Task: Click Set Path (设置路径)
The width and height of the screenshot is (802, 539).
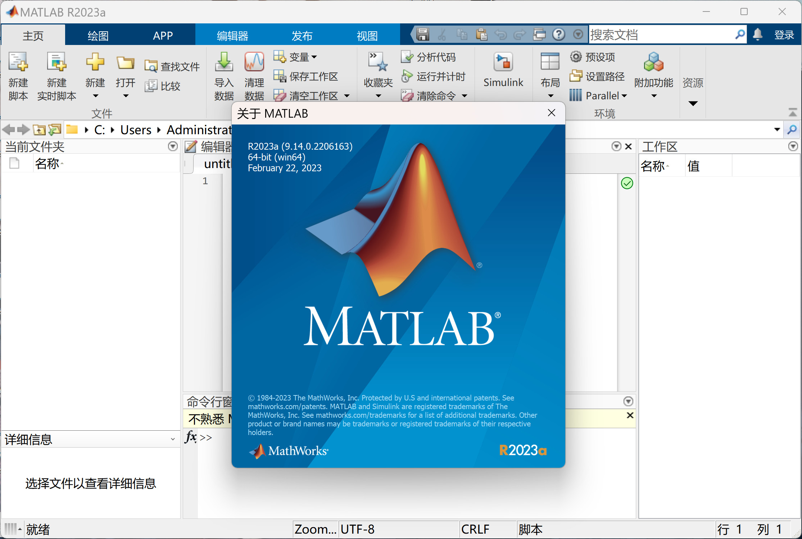Action: (597, 76)
